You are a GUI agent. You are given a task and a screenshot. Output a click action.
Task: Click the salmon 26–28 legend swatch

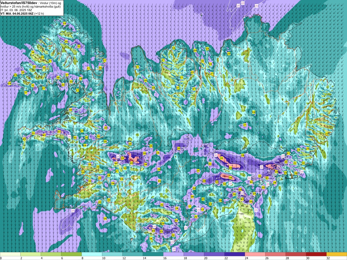(275, 254)
